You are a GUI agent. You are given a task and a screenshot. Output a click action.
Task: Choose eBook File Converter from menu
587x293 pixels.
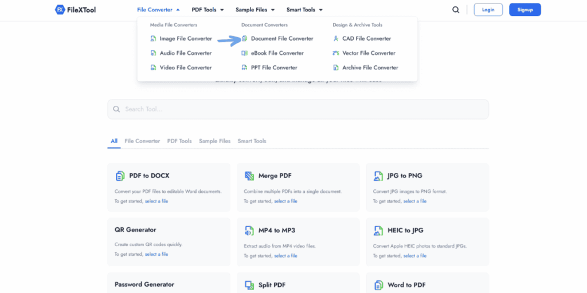tap(272, 53)
